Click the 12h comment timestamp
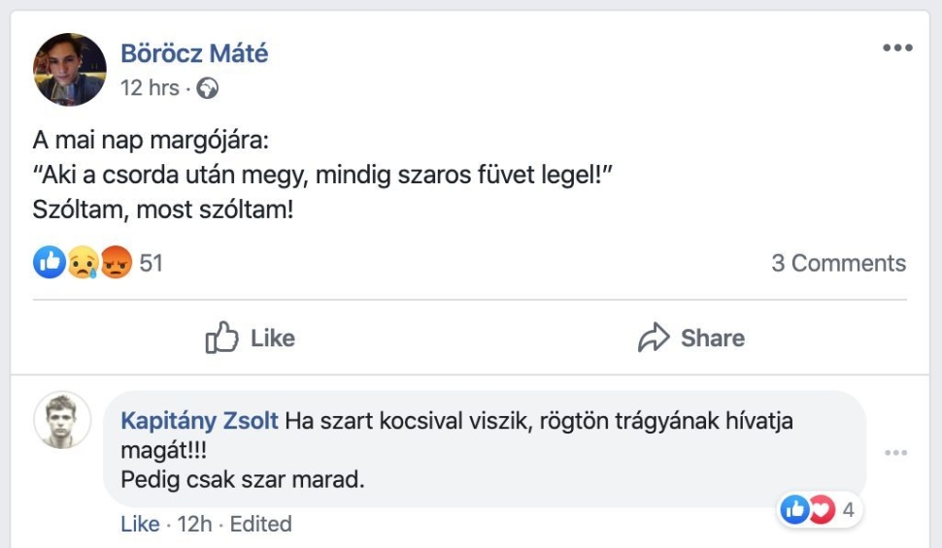Viewport: 942px width, 548px height. 194,524
